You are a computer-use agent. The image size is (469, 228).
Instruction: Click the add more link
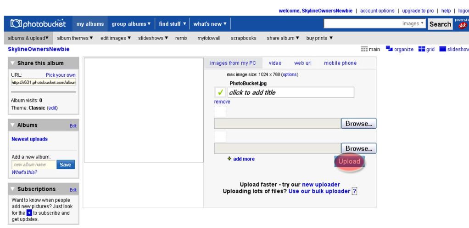(244, 159)
